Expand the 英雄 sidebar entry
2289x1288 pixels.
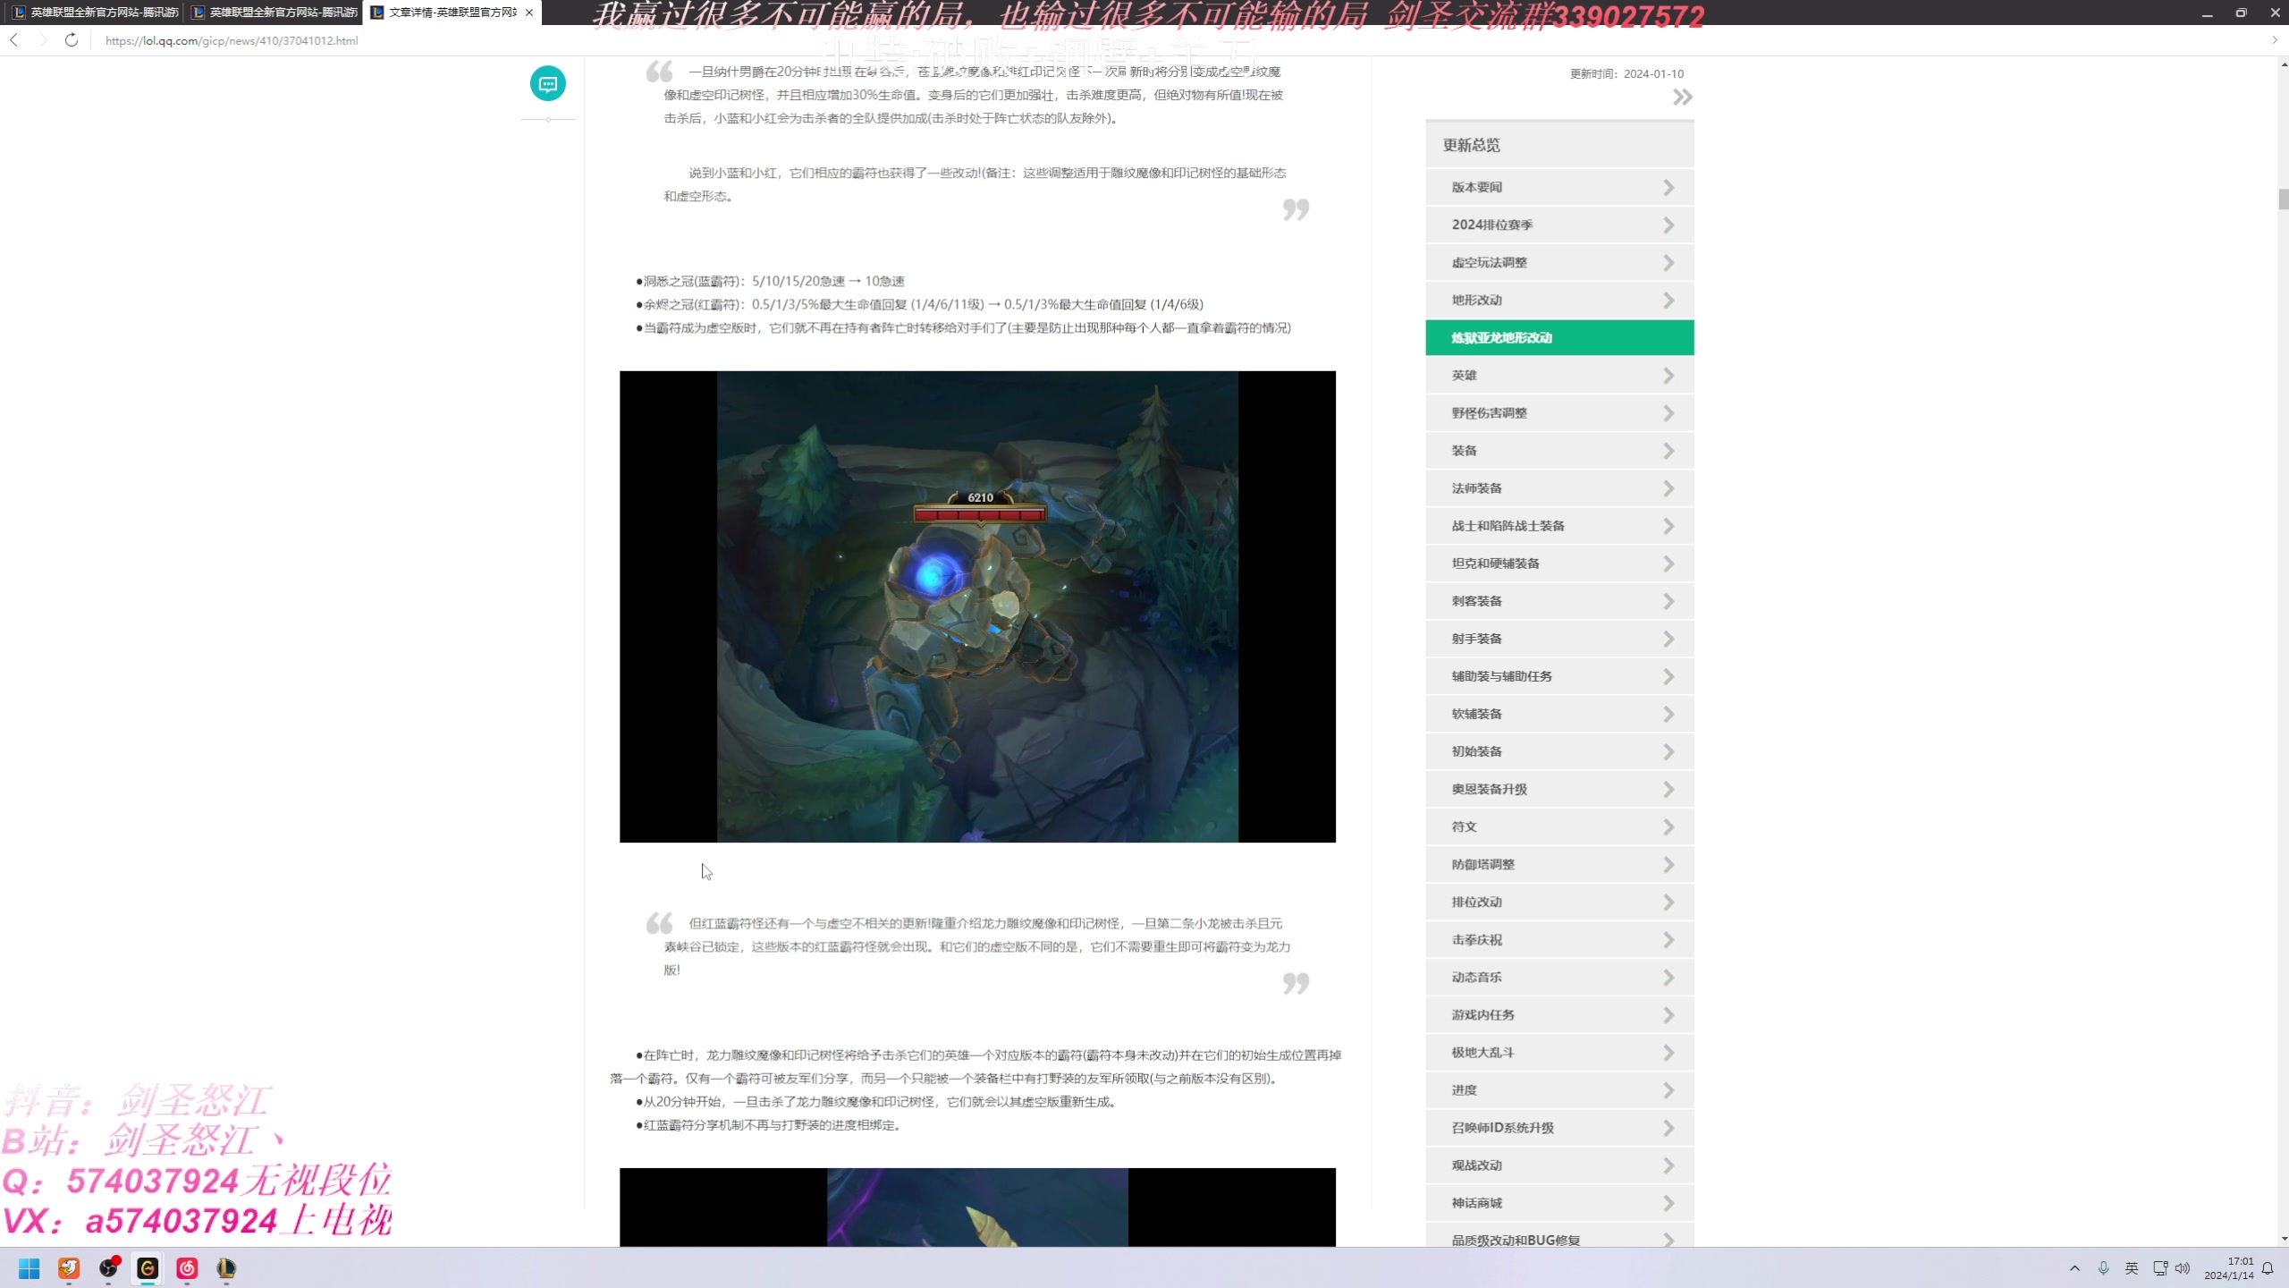(x=1559, y=376)
